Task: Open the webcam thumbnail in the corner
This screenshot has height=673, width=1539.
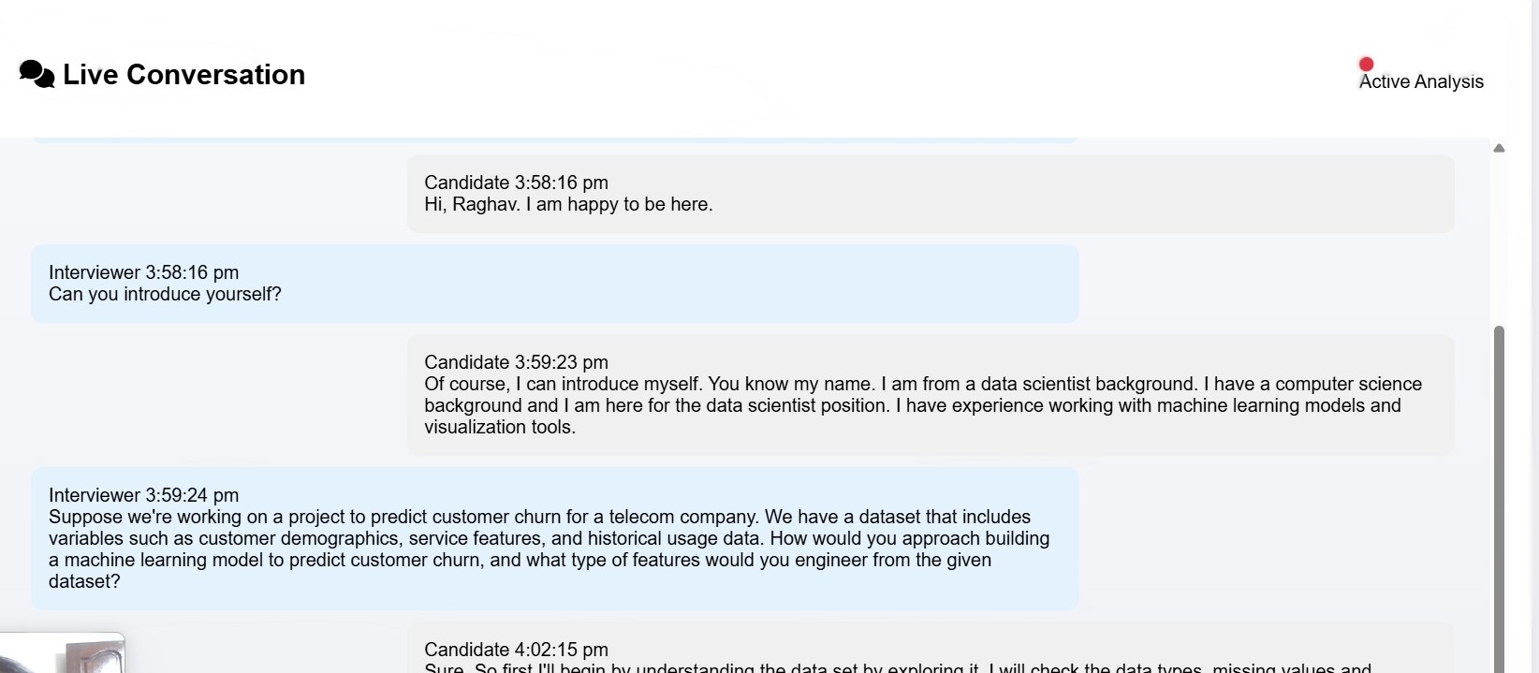Action: pyautogui.click(x=62, y=652)
